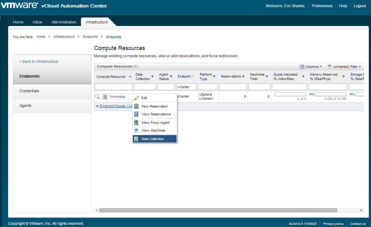Click the horizontal scrollbar thumb
The image size is (371, 227).
coord(218,210)
